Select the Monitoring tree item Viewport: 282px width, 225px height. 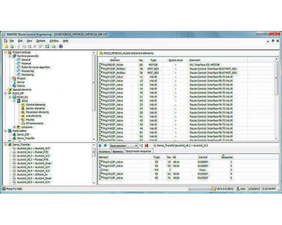[28, 75]
